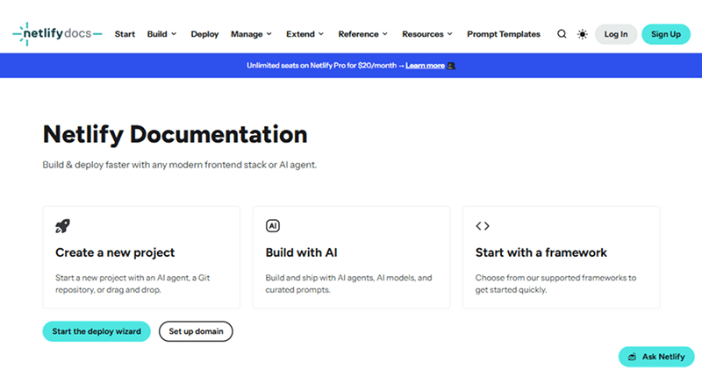Open the Resources dropdown
This screenshot has height=390, width=702.
[x=427, y=34]
